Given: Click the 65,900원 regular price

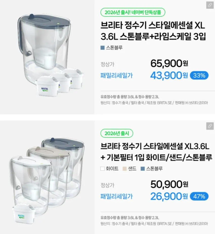Looking at the screenshot, I should (x=169, y=63).
